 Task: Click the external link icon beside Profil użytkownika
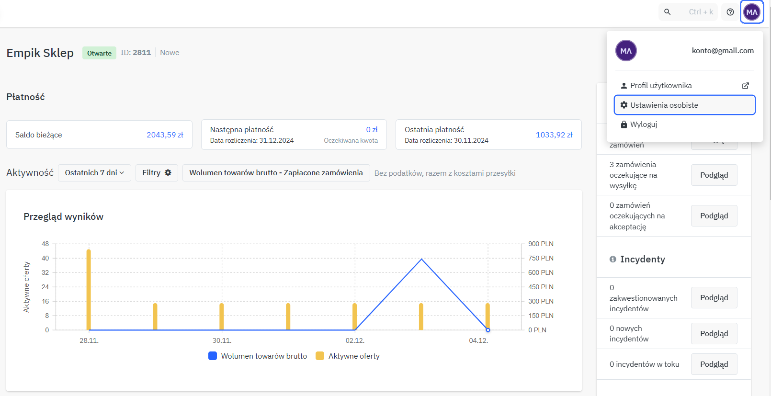pos(745,86)
